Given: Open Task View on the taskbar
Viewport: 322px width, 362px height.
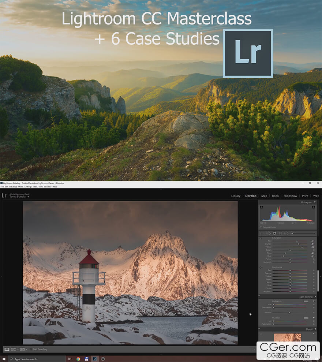Looking at the screenshot, I should (70, 359).
